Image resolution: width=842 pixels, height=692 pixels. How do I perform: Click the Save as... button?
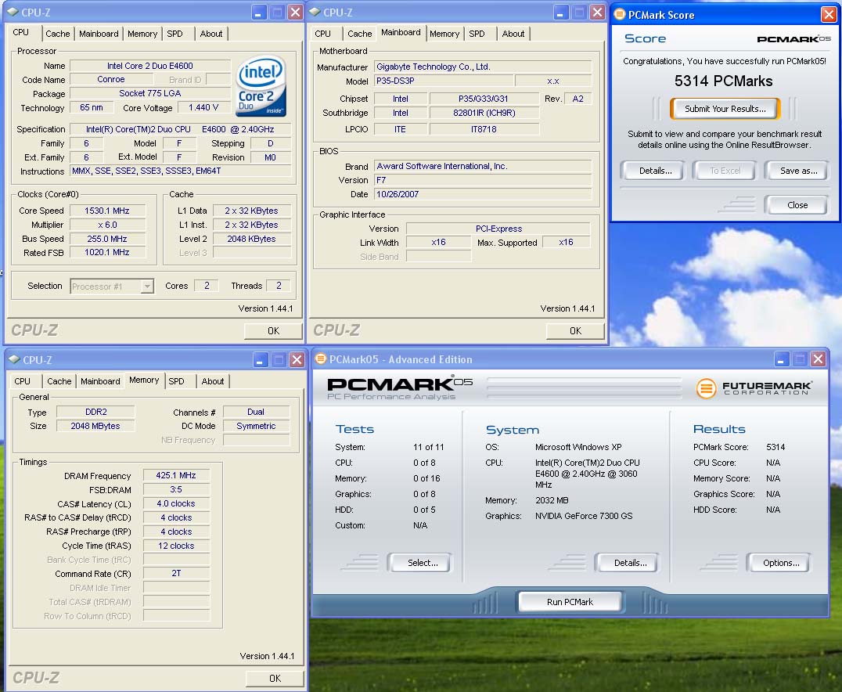point(798,171)
